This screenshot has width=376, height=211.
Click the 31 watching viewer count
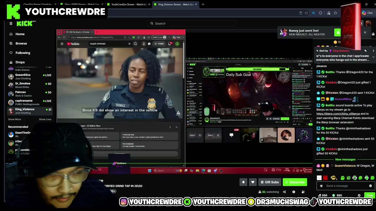(268, 192)
